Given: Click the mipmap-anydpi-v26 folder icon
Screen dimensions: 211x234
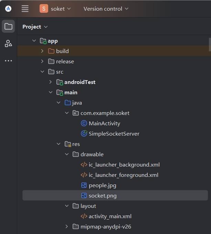Looking at the screenshot, I should 76,227.
